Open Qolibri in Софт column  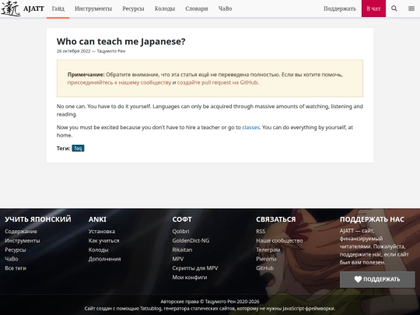[180, 232]
